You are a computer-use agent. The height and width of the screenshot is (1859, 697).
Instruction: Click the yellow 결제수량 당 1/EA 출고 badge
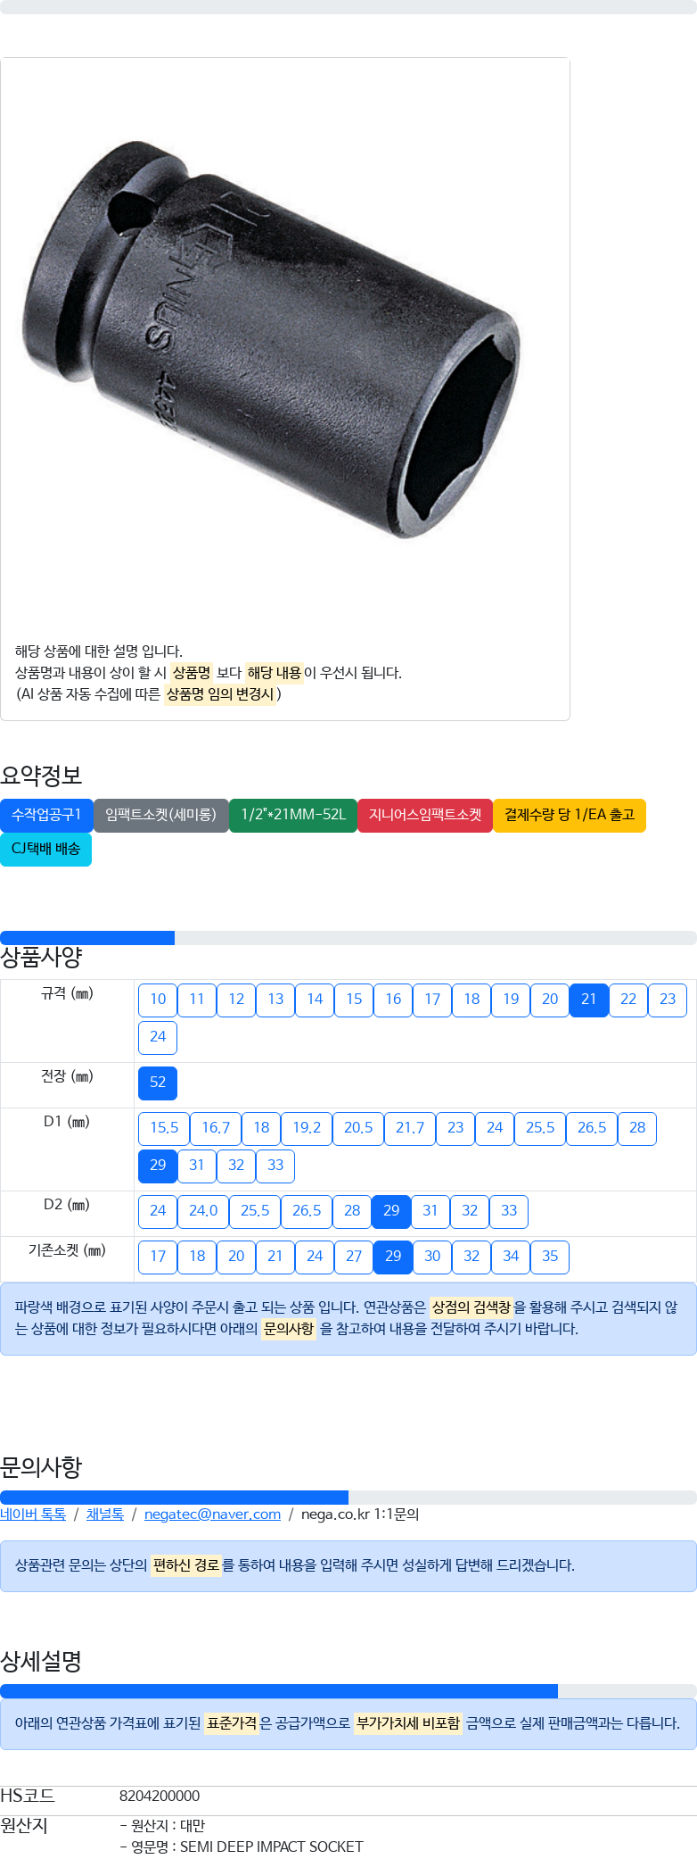tap(570, 815)
